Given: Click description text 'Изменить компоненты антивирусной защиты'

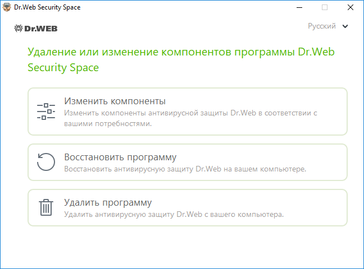Looking at the screenshot, I should tap(146, 113).
